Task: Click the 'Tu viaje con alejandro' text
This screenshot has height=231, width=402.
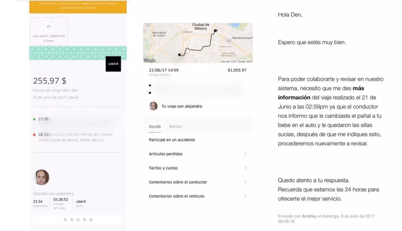Action: pos(182,106)
